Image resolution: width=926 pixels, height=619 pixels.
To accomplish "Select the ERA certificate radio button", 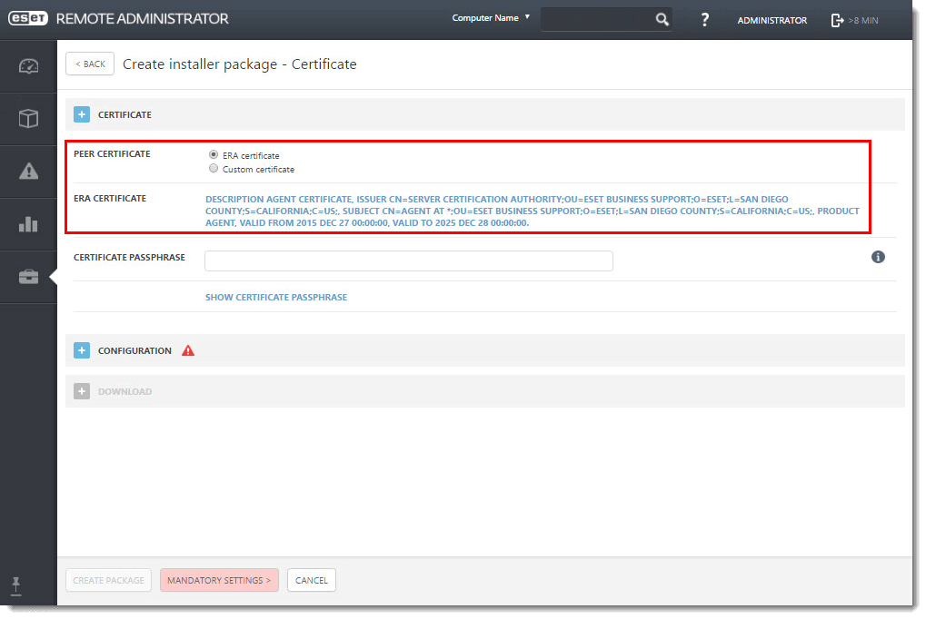I will click(x=214, y=154).
